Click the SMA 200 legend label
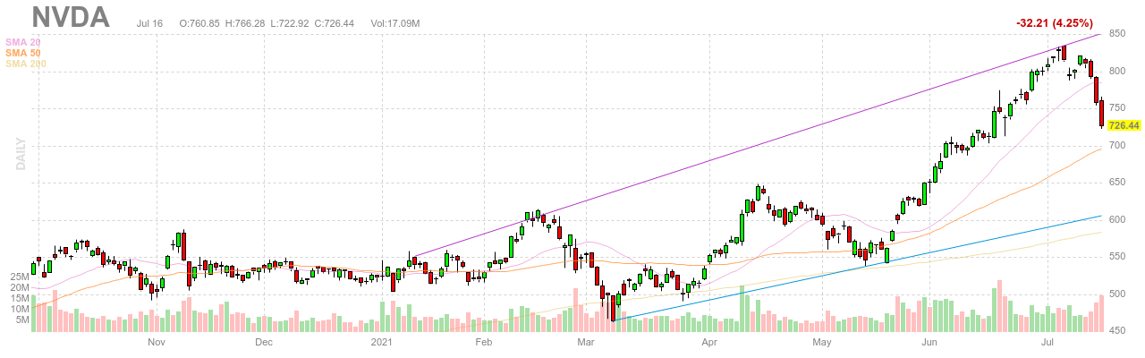 [x=26, y=64]
